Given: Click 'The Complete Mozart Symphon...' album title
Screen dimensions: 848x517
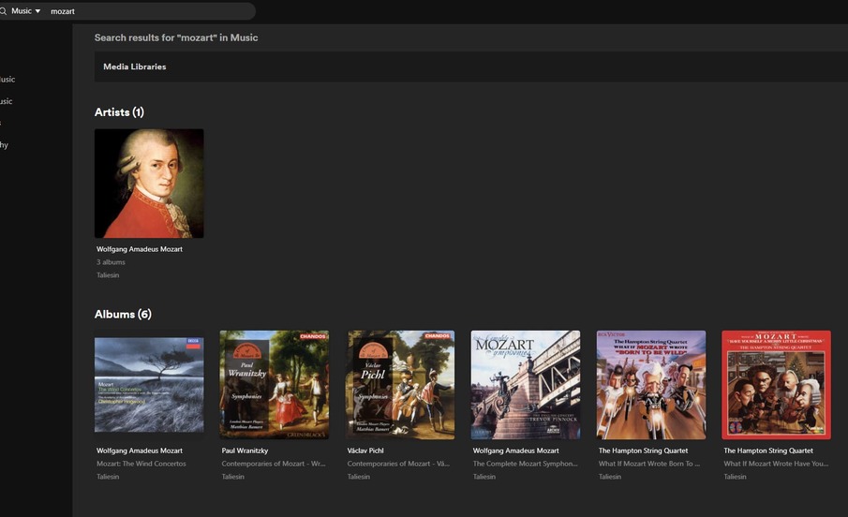Looking at the screenshot, I should tap(525, 464).
